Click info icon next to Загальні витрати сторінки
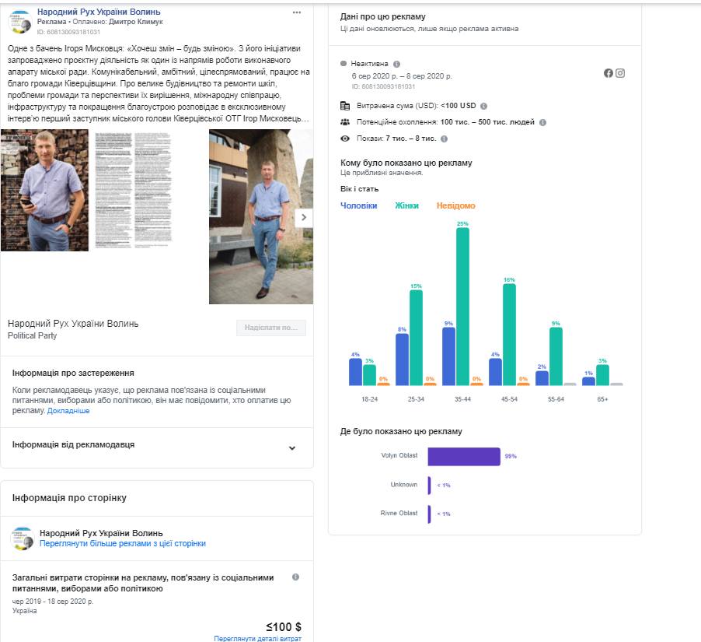 point(295,577)
